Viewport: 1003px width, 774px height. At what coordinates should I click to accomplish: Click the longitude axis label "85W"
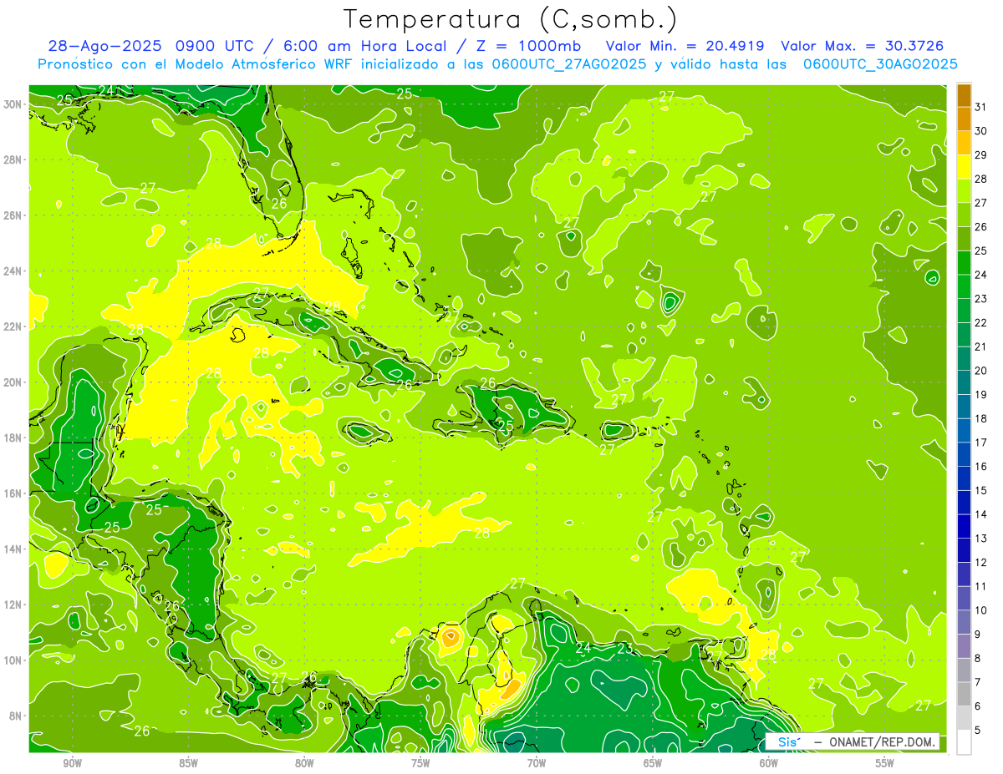point(188,762)
